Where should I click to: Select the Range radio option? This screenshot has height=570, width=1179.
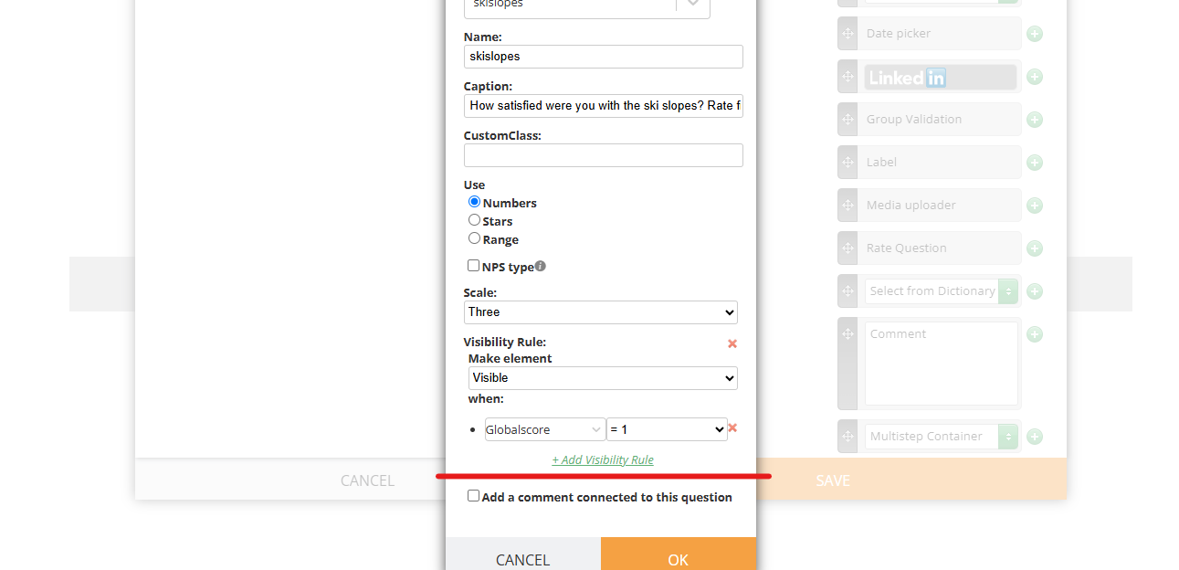pos(474,238)
